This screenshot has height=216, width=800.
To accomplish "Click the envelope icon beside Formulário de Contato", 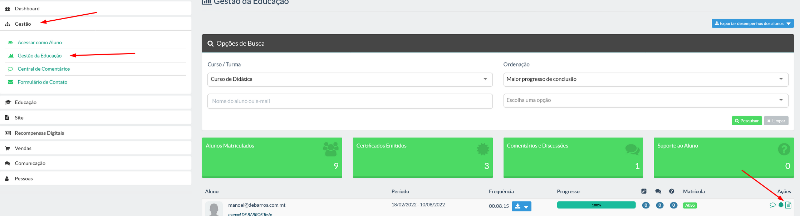I will tap(10, 82).
